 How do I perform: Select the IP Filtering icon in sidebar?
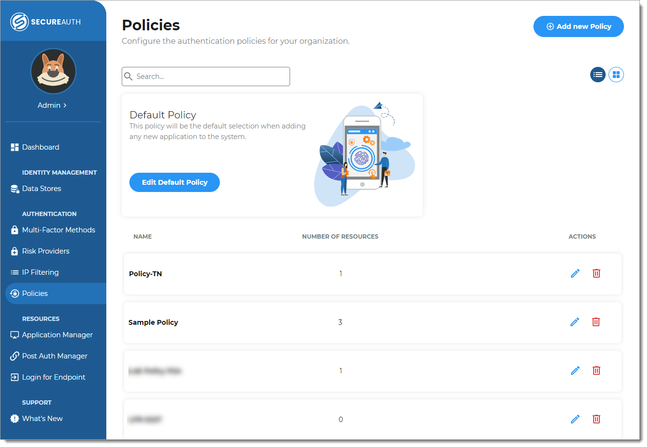[14, 272]
